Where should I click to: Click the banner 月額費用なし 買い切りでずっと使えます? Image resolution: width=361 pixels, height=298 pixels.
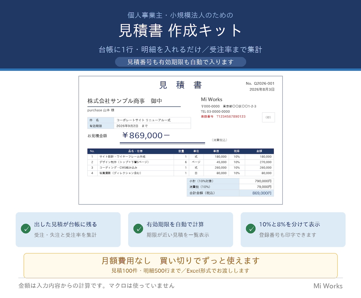point(180,260)
